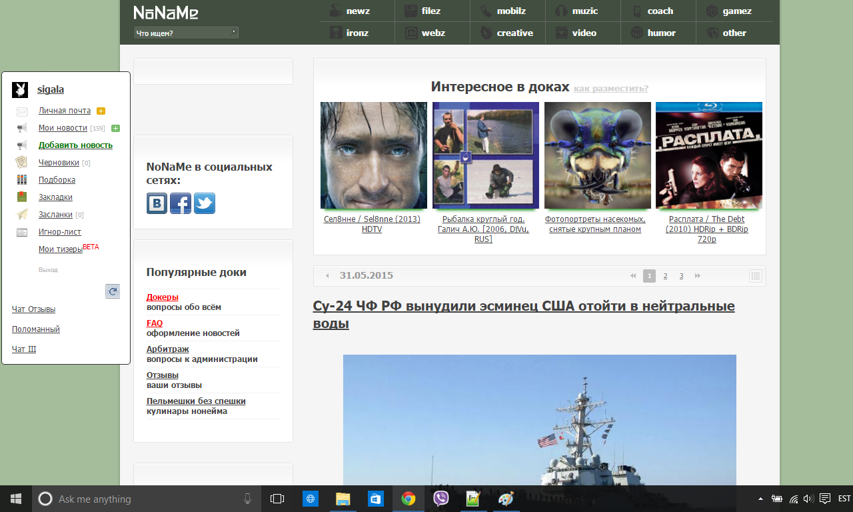Click green plus next to Мои новости
The image size is (853, 512).
coord(115,129)
